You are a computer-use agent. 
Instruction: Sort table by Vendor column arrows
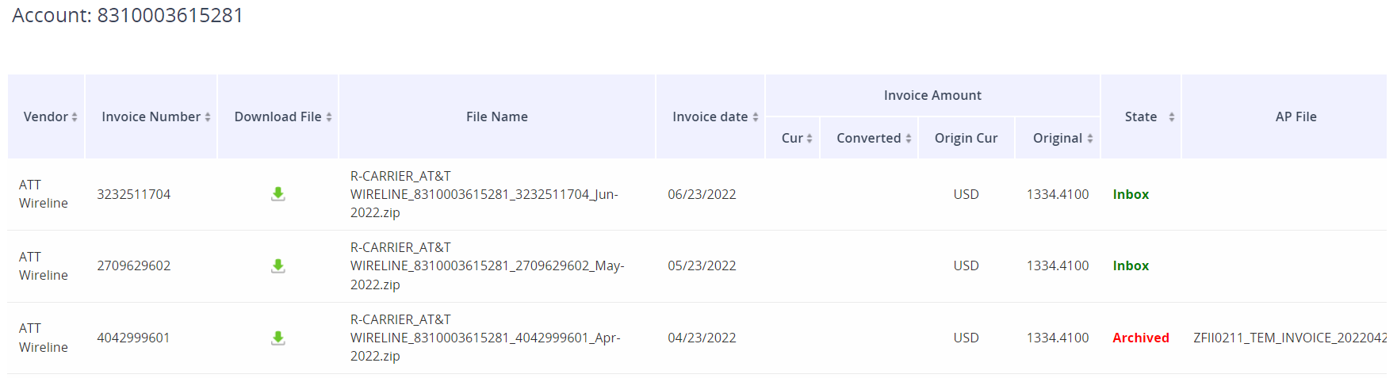pyautogui.click(x=75, y=117)
